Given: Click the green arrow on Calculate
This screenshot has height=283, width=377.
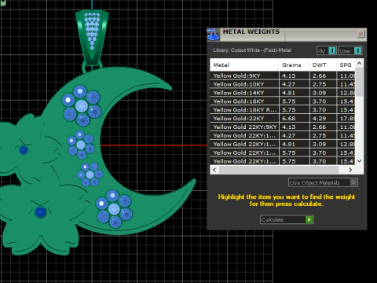Looking at the screenshot, I should coord(309,219).
